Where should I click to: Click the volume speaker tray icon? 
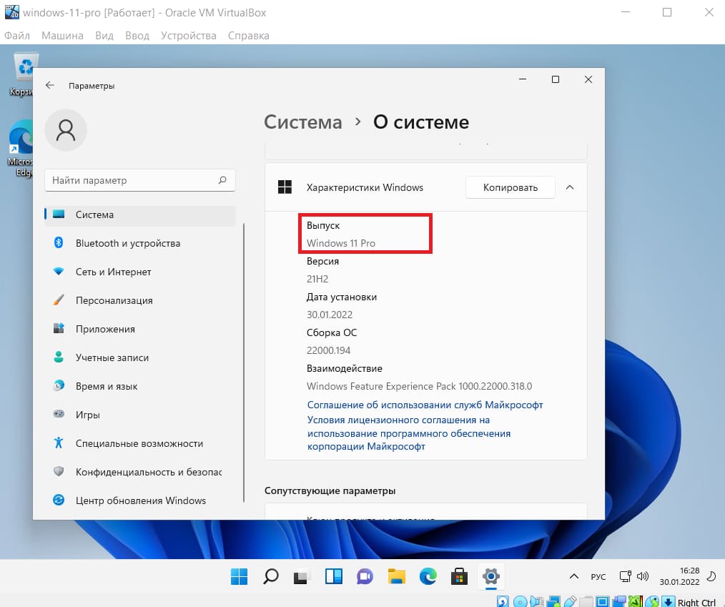click(643, 576)
